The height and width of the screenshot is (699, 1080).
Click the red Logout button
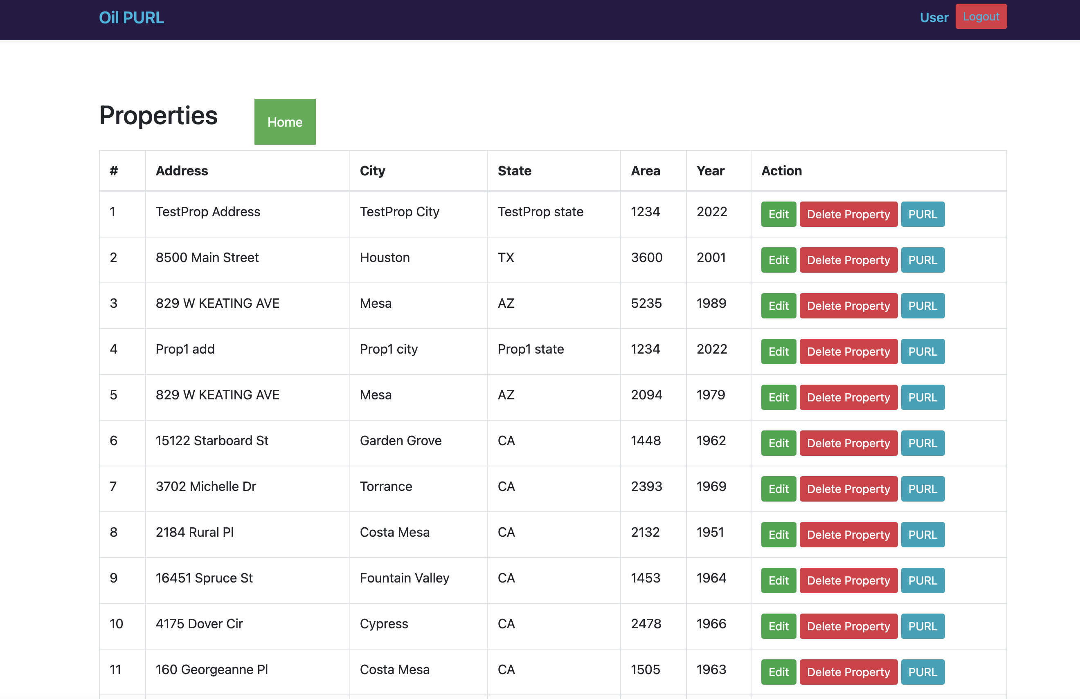[981, 16]
